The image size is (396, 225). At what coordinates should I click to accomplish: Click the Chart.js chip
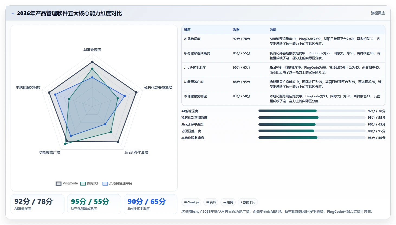(191, 202)
